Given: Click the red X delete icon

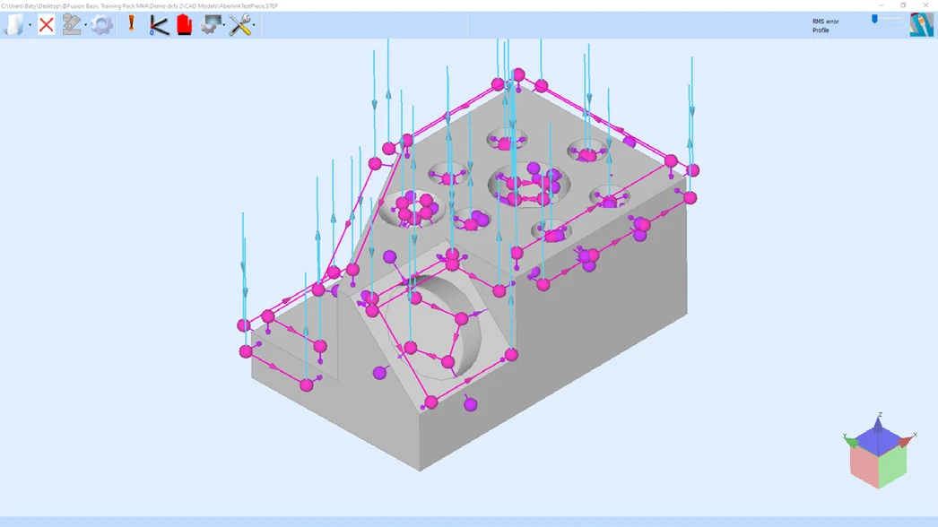Looking at the screenshot, I should tap(46, 25).
